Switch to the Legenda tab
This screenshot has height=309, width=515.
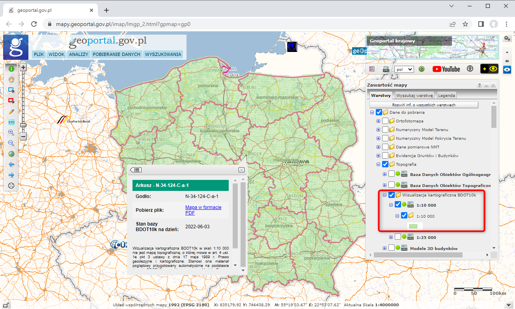pos(446,95)
